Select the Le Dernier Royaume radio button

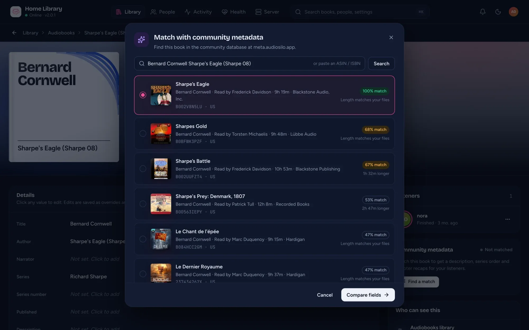pyautogui.click(x=143, y=274)
